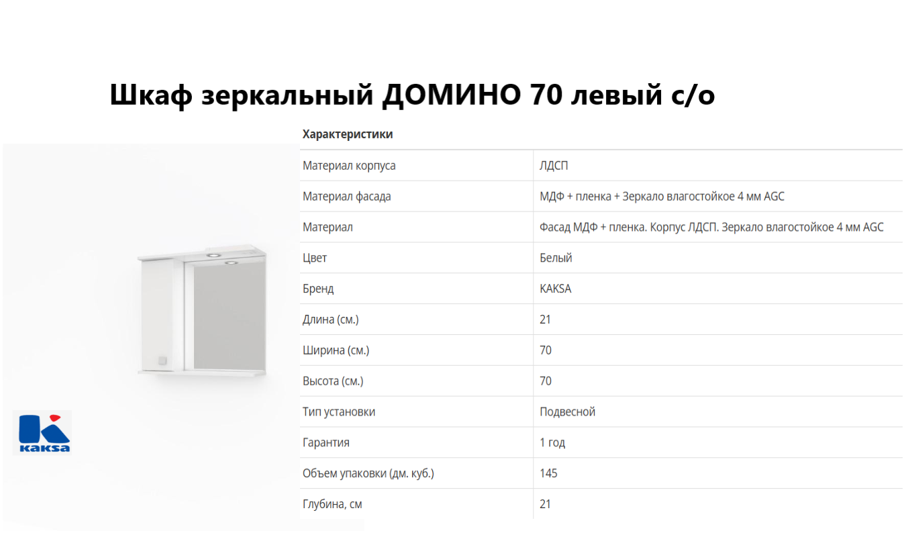Select the '70' value in Высота row
This screenshot has width=906, height=537.
tap(546, 381)
